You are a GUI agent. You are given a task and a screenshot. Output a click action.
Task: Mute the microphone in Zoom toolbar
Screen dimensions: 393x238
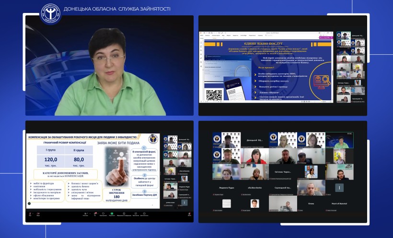[30, 214]
